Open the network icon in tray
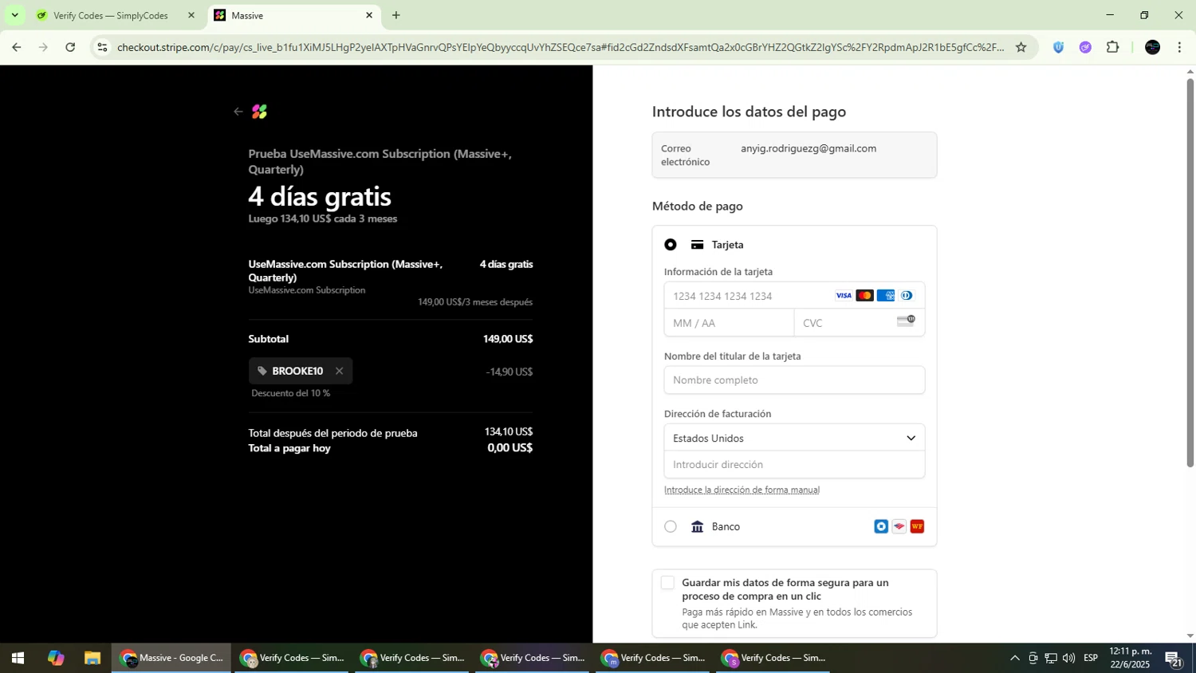 click(1051, 659)
